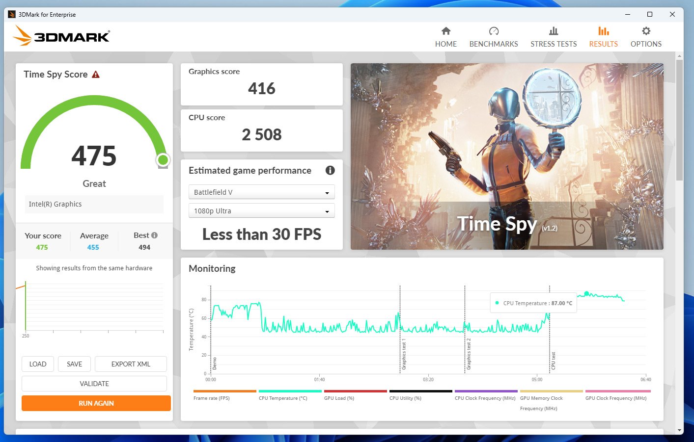Click the Validate button
The width and height of the screenshot is (694, 442).
pyautogui.click(x=94, y=384)
